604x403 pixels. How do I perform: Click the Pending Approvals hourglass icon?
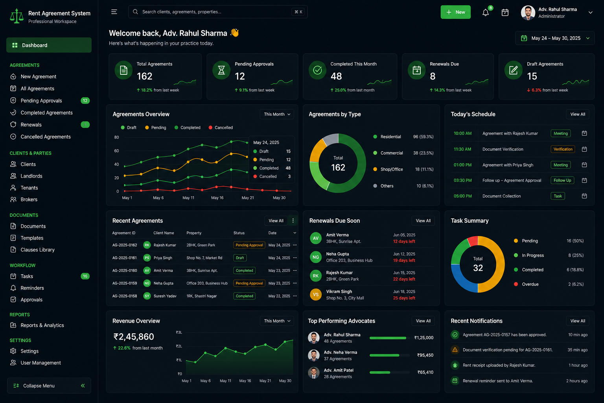pos(221,70)
